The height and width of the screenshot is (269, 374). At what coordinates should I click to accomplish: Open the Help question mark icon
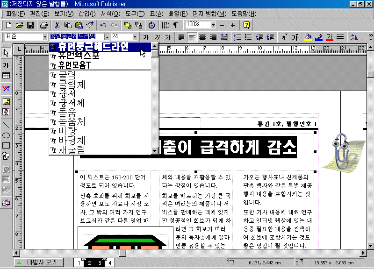246,25
